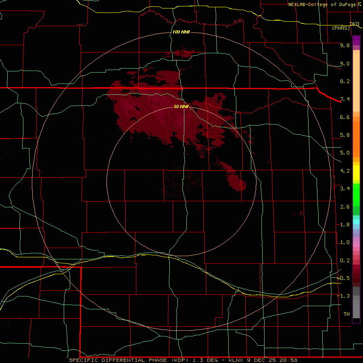Click the 5.8 value on color scale
The height and width of the screenshot is (363, 363).
tap(345, 135)
